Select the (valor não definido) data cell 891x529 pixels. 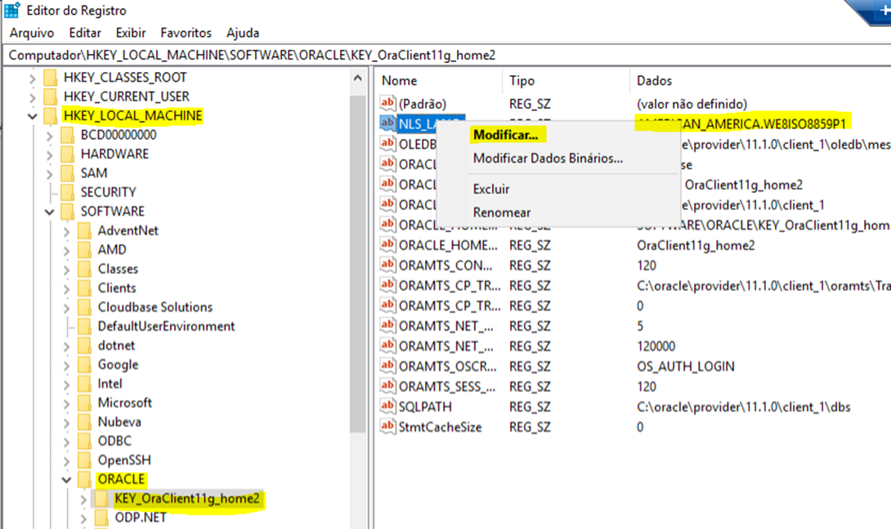tap(692, 104)
